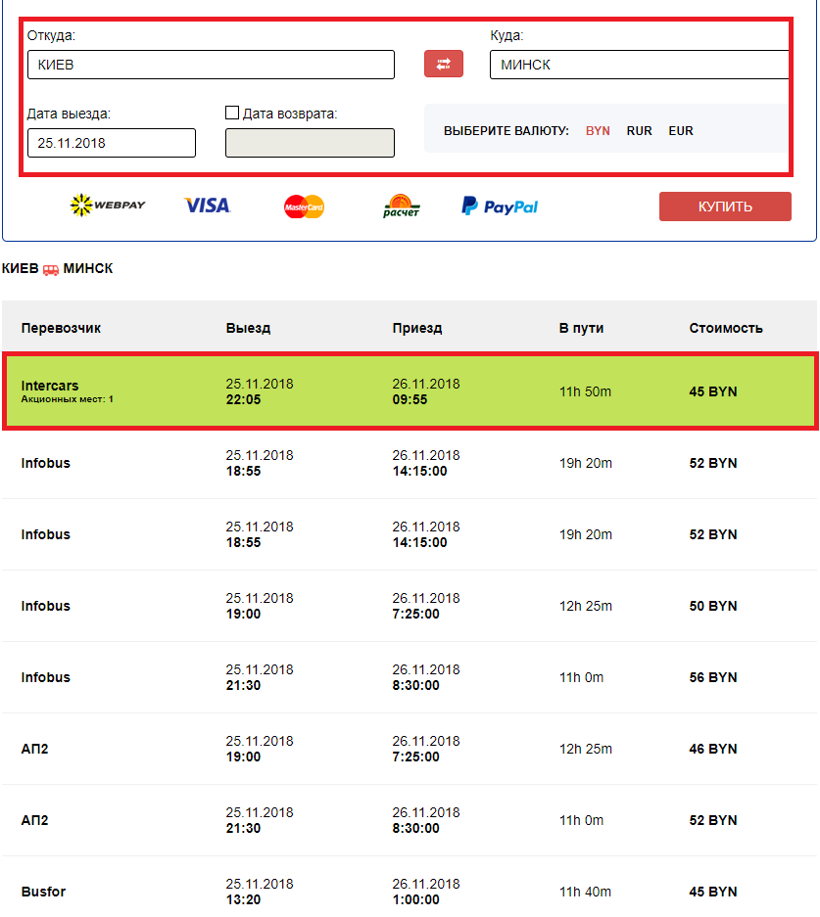
Task: Select Infobus trip departing 21:30
Action: coord(410,677)
